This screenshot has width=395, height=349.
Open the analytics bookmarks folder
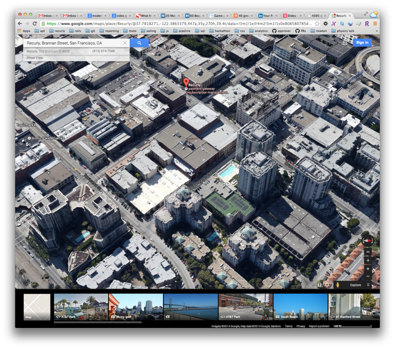[258, 31]
